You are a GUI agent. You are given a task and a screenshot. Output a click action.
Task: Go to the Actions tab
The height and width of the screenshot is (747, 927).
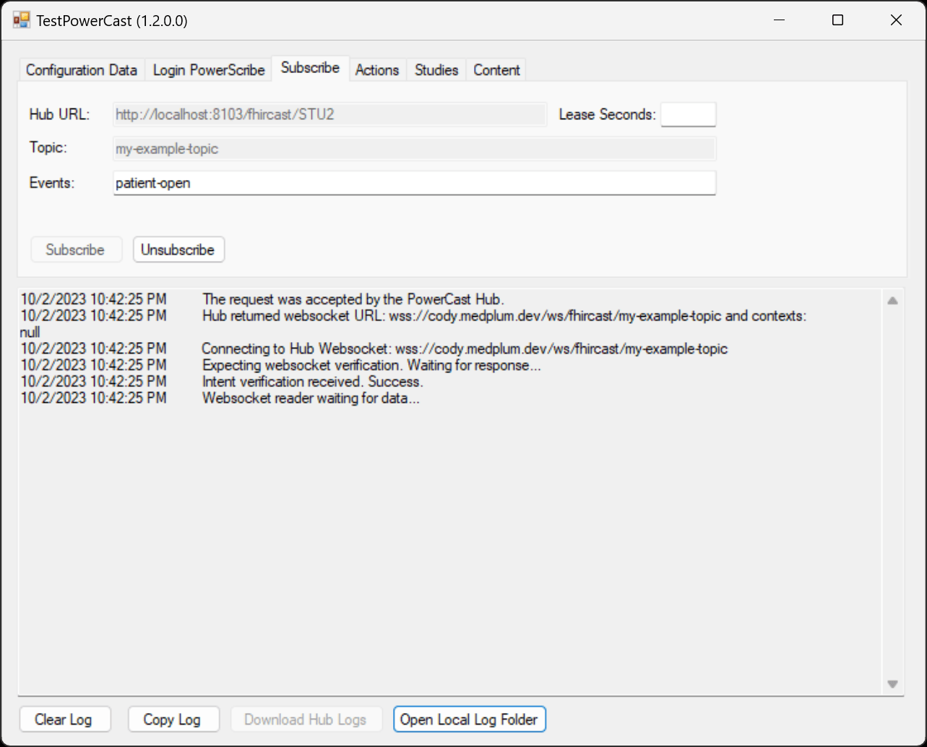point(376,70)
